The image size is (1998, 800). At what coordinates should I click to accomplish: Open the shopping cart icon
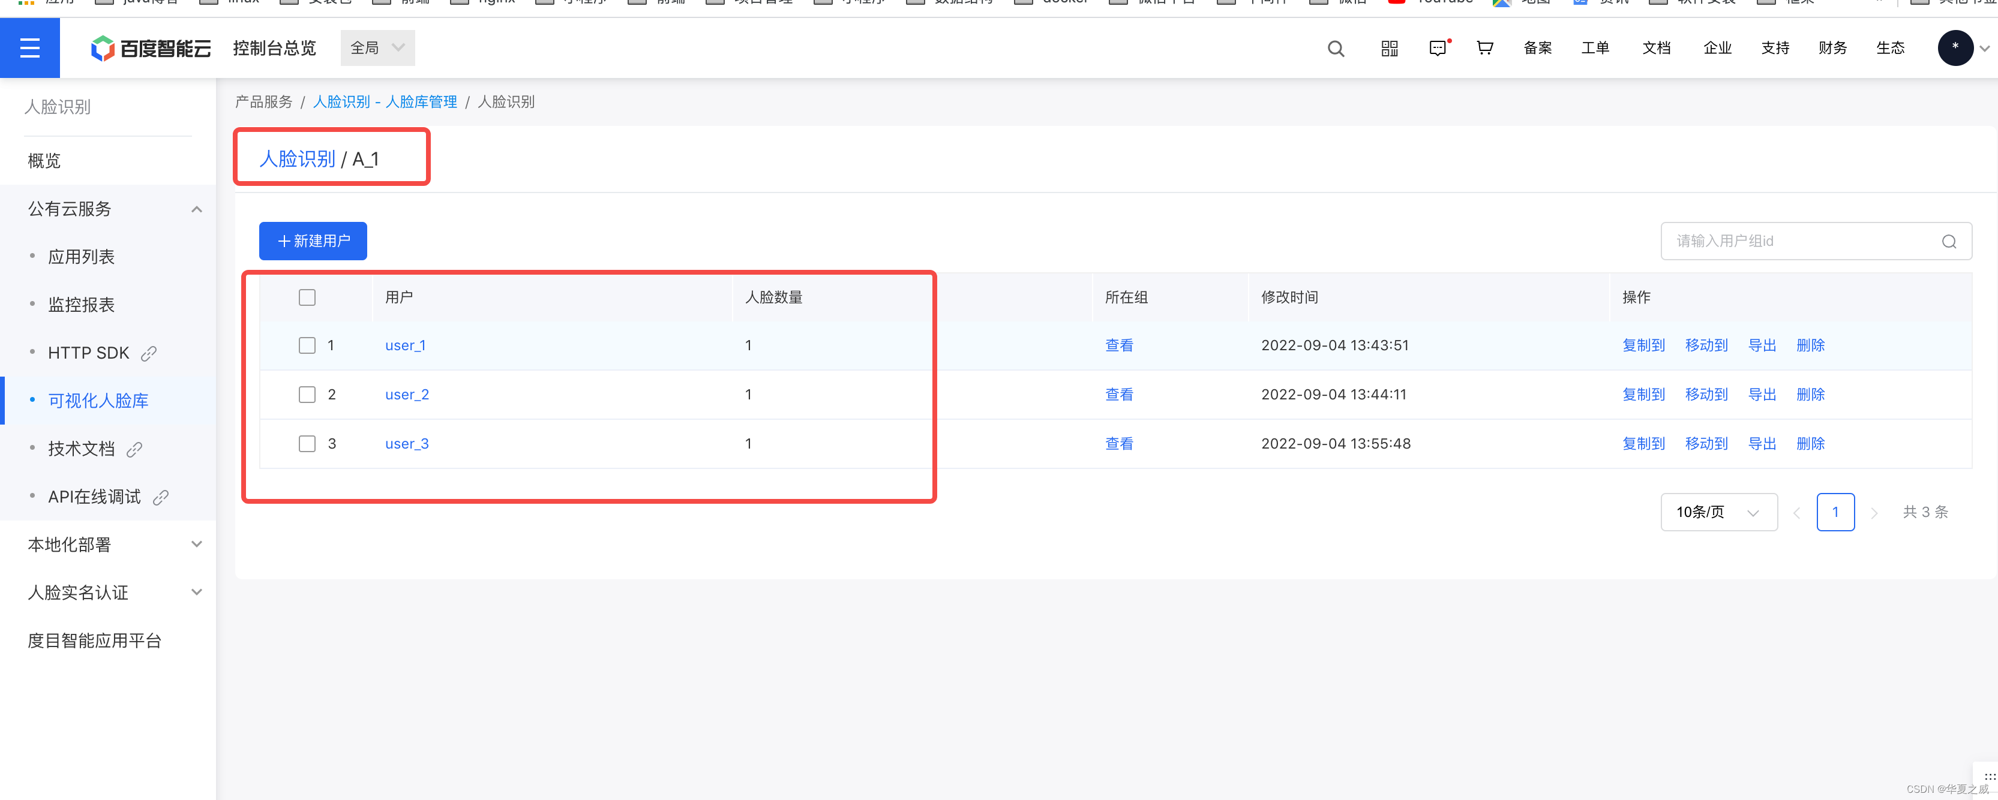1484,48
